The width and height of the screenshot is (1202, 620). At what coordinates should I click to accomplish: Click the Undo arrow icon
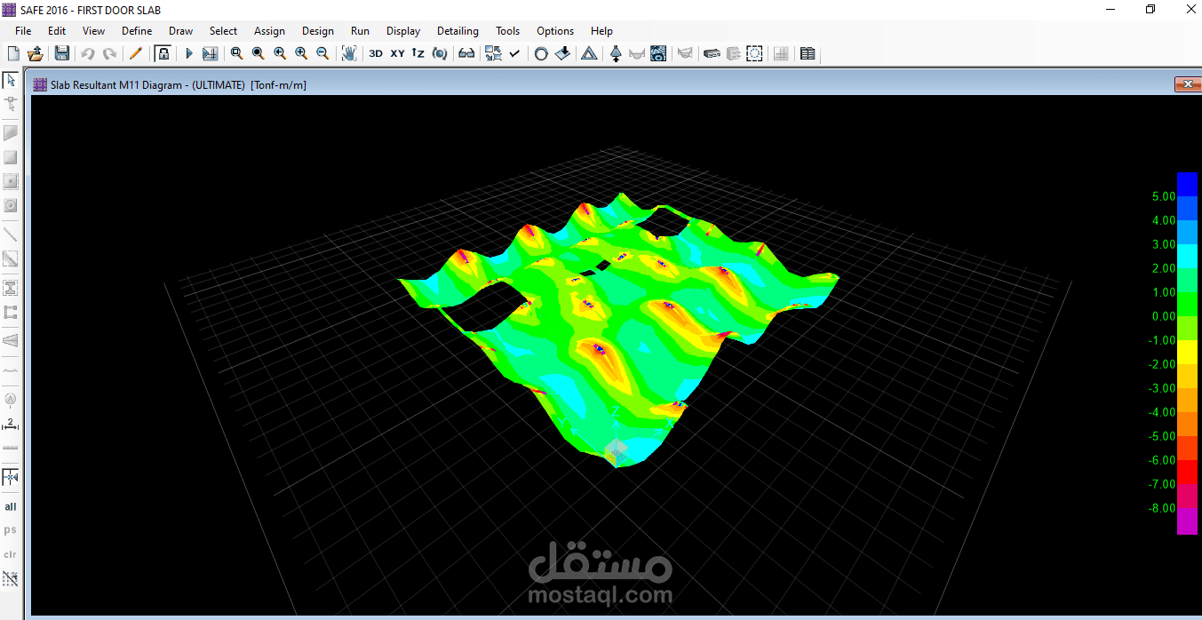point(88,53)
